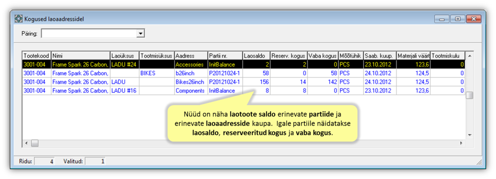
Task: Click the Mõõtühik column header
Action: (351, 55)
